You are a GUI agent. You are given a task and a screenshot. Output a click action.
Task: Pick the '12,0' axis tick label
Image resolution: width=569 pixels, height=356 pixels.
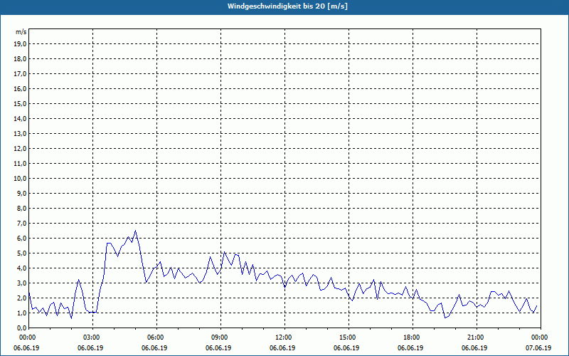click(20, 149)
